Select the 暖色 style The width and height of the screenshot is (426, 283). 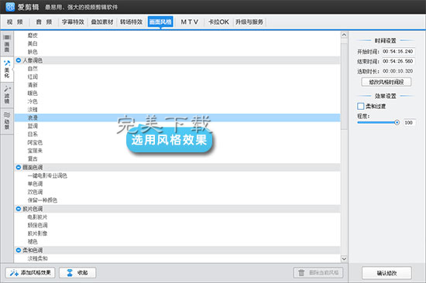point(33,93)
